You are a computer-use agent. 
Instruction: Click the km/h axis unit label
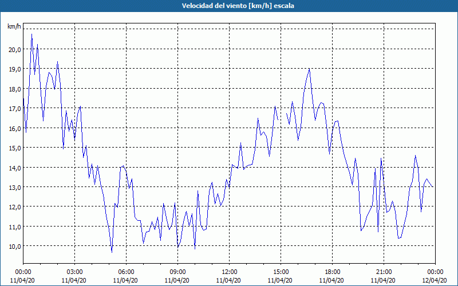[x=14, y=27]
